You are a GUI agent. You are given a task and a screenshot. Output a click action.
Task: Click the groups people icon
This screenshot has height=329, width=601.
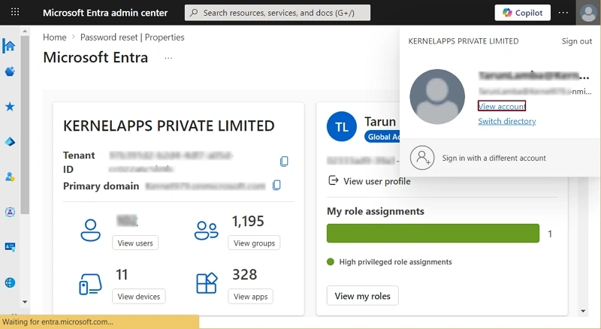click(206, 231)
